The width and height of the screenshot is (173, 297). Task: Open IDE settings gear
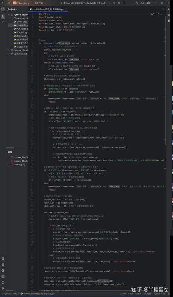coord(149,3)
